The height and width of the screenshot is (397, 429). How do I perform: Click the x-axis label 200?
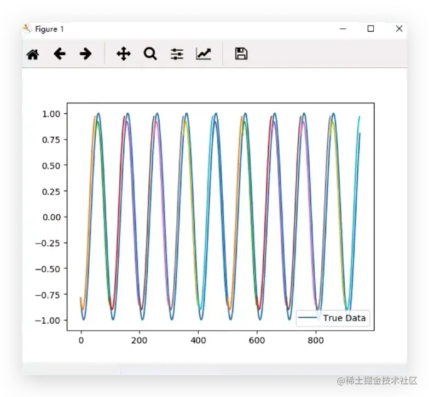[139, 340]
